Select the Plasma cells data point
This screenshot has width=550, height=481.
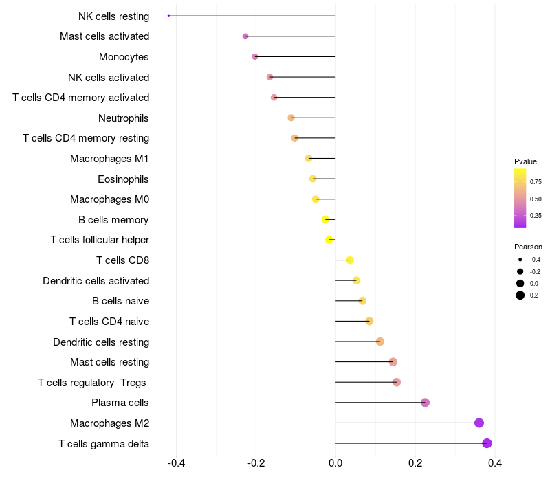tap(425, 403)
